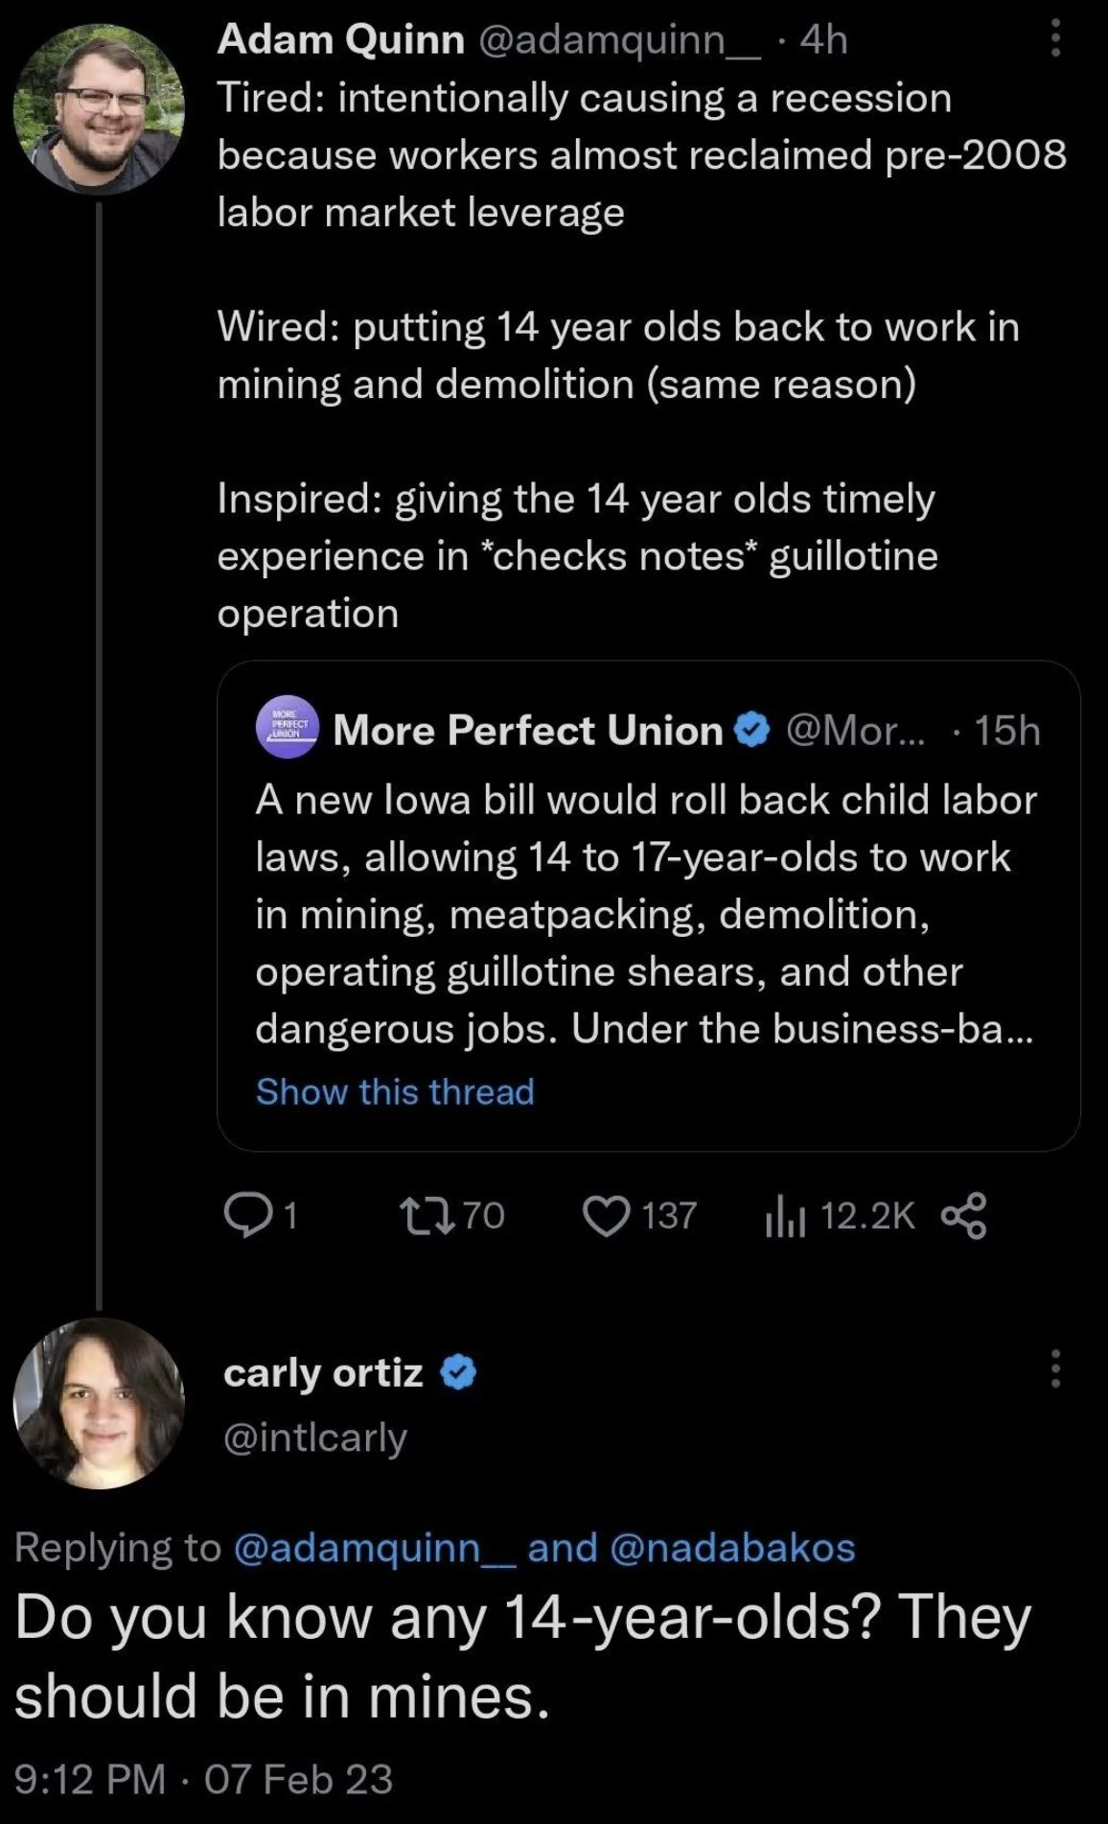Open view analytics showing 12.2K
The image size is (1108, 1824).
784,1218
